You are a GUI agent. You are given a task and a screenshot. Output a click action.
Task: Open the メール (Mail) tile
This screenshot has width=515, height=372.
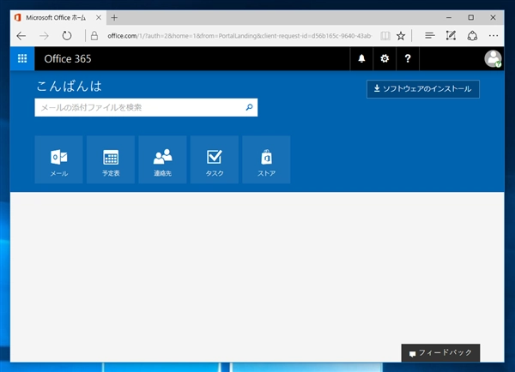[58, 159]
